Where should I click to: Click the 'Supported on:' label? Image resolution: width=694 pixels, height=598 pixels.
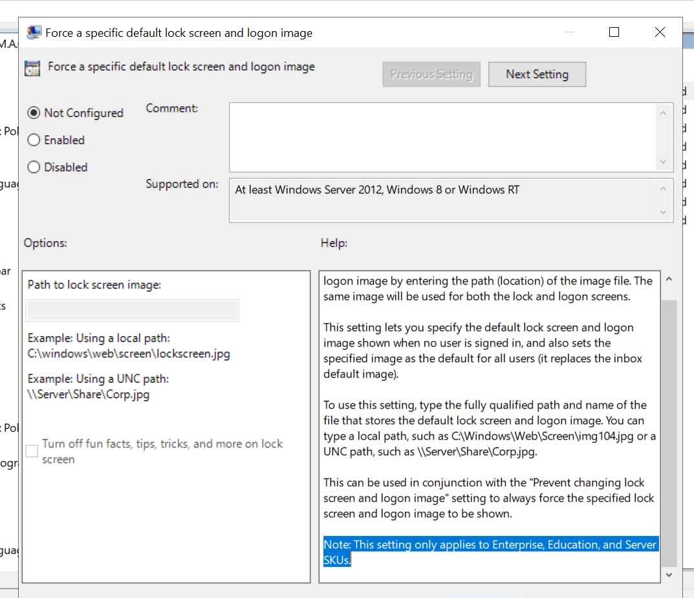click(182, 184)
